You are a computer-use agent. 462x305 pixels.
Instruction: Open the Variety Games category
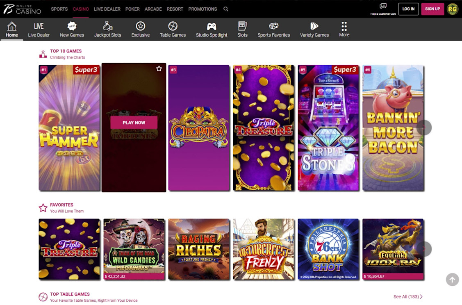click(x=314, y=30)
